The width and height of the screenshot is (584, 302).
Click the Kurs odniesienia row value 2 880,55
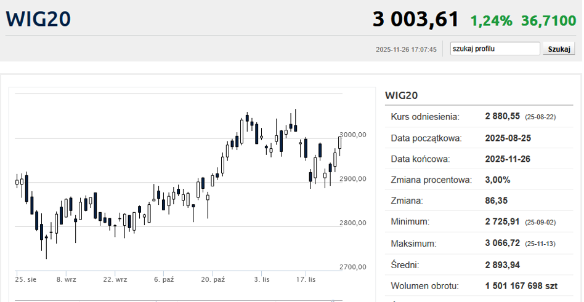[502, 116]
